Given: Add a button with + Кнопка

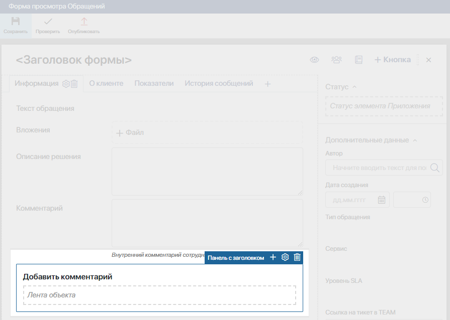Looking at the screenshot, I should point(393,60).
